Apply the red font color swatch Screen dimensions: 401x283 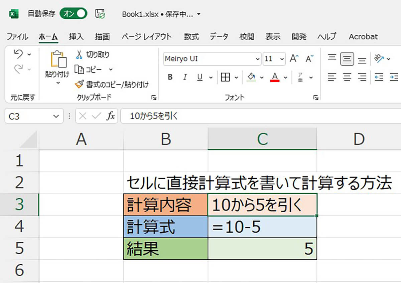click(275, 77)
